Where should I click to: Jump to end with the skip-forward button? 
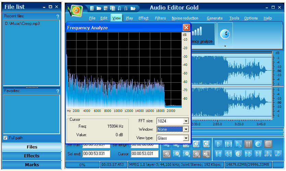(258, 154)
